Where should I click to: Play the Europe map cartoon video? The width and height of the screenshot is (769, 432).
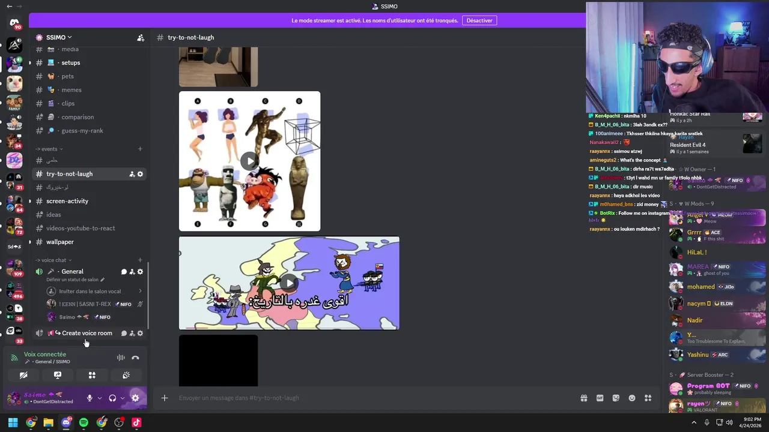[x=289, y=283]
